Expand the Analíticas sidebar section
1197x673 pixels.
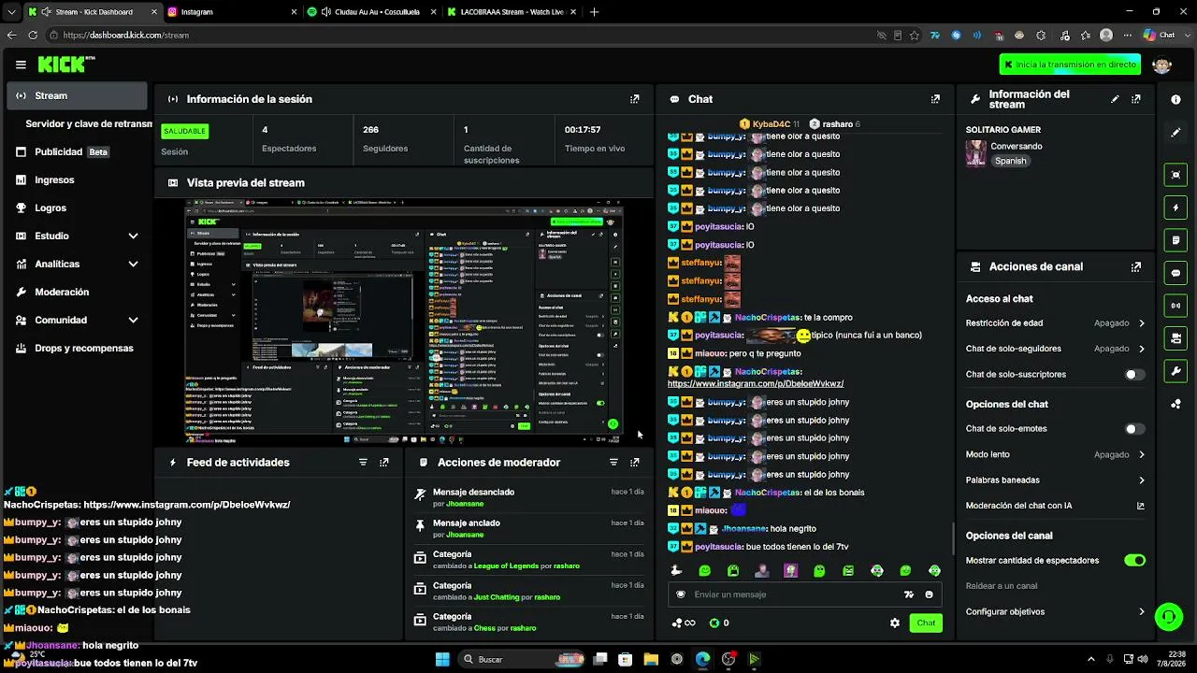[133, 265]
